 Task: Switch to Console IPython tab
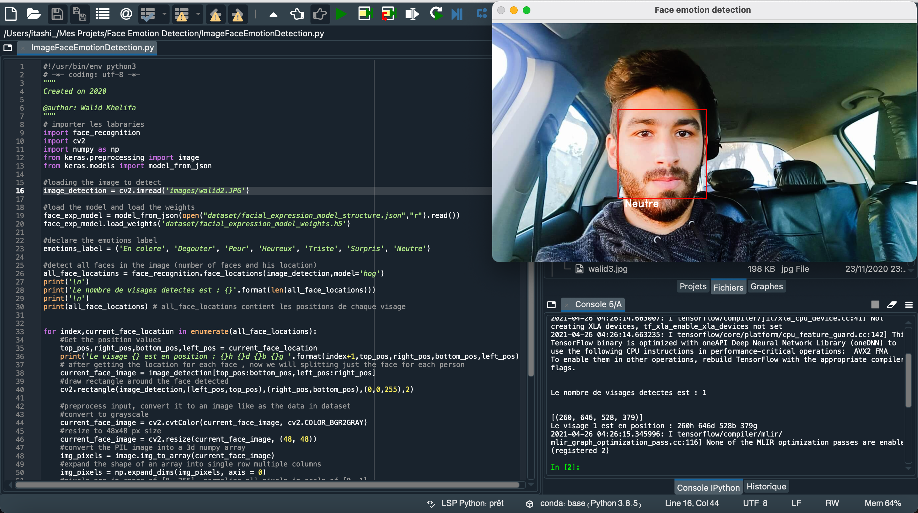[x=708, y=487]
